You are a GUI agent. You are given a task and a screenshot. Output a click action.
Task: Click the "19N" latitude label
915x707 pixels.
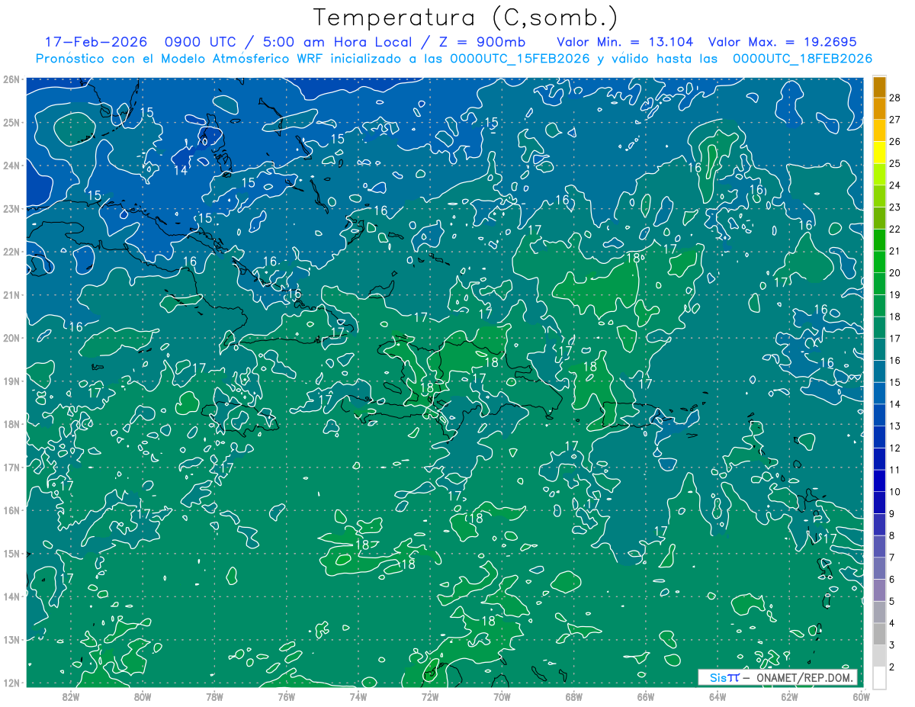pos(11,381)
